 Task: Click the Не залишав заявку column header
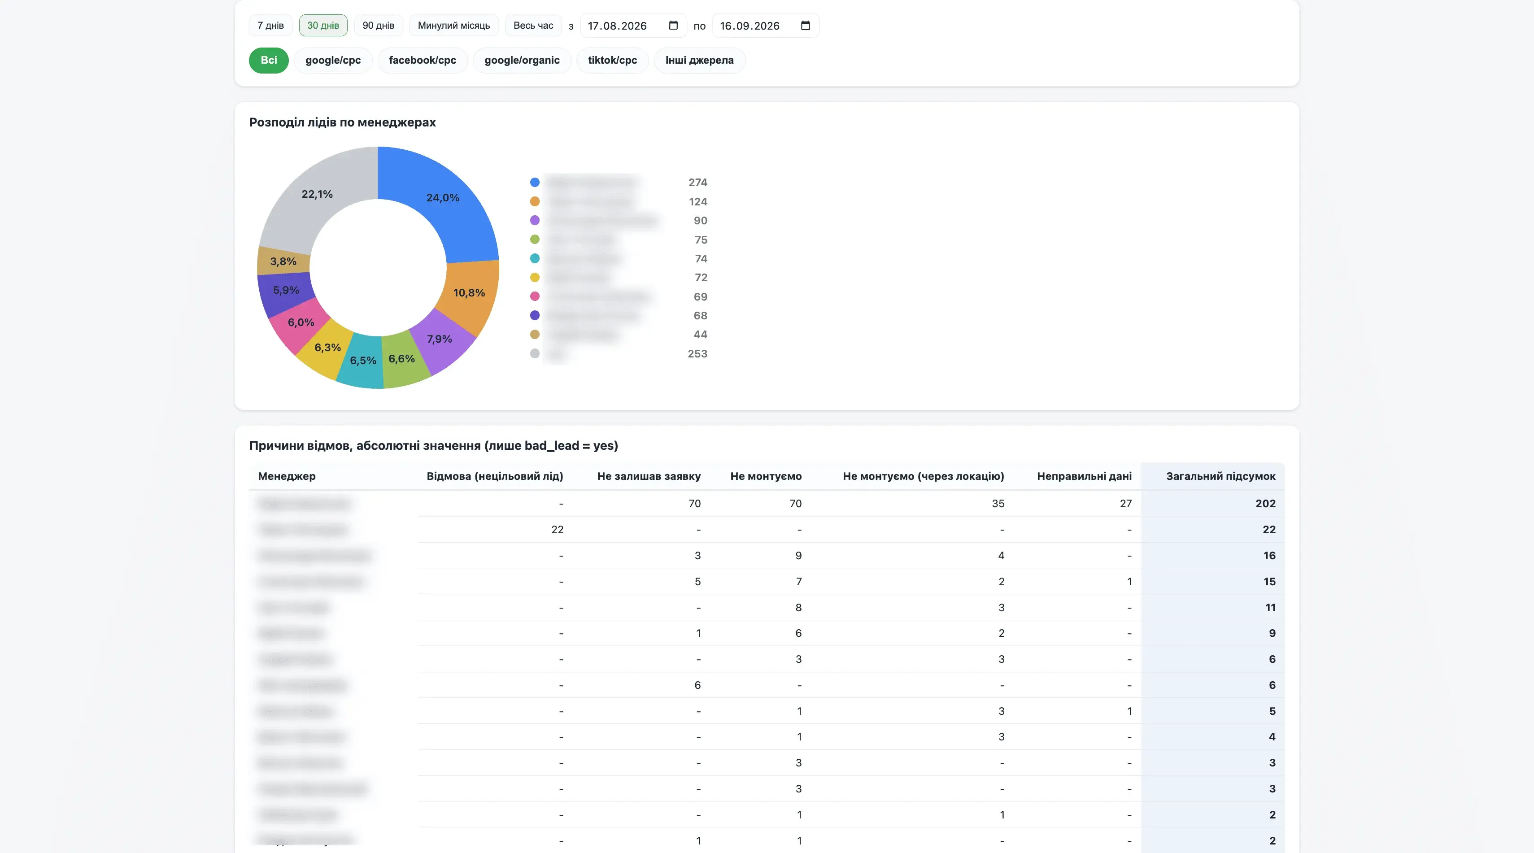click(x=649, y=476)
